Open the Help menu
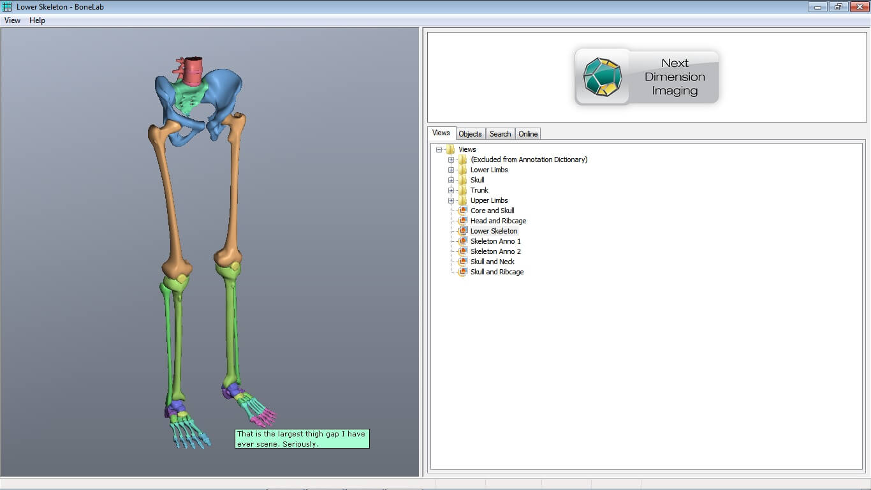 37,20
